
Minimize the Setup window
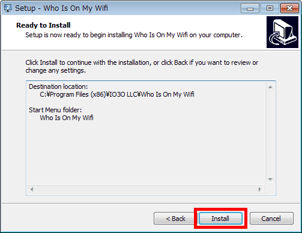pos(250,8)
